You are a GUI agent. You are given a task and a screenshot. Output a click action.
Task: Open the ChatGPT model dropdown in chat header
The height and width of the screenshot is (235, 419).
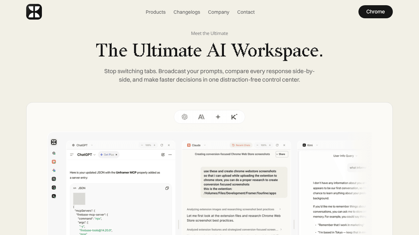86,155
